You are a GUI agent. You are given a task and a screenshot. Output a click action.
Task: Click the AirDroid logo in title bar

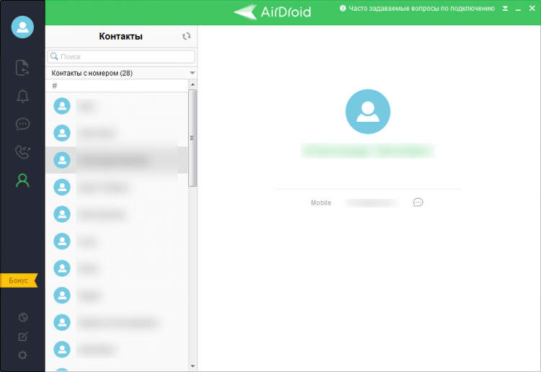tap(273, 12)
